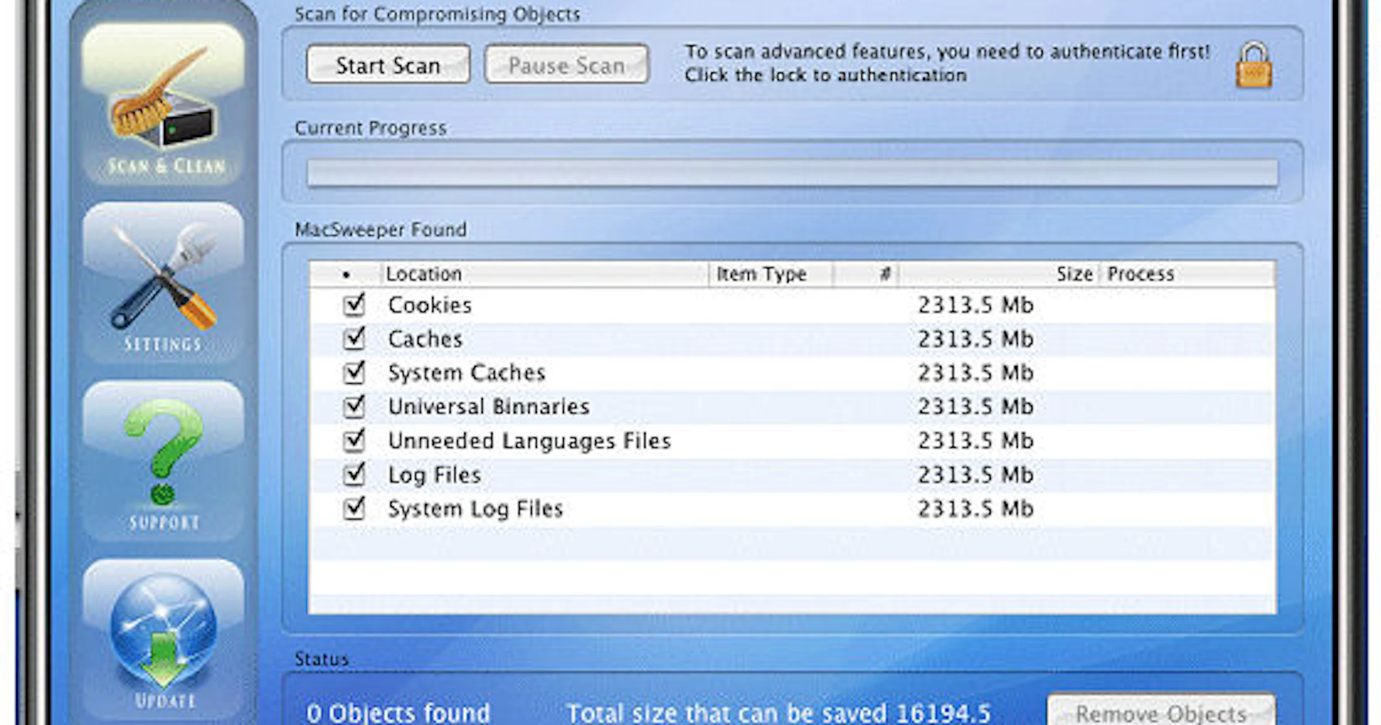Toggle the System Caches checkbox
This screenshot has width=1381, height=725.
click(354, 372)
